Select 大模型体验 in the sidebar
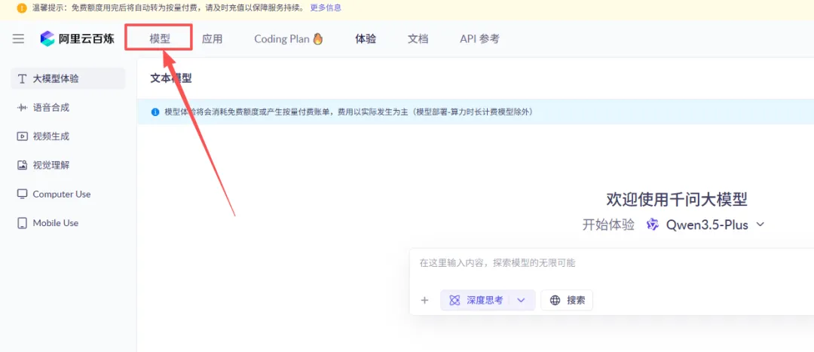This screenshot has width=814, height=352. tap(68, 79)
